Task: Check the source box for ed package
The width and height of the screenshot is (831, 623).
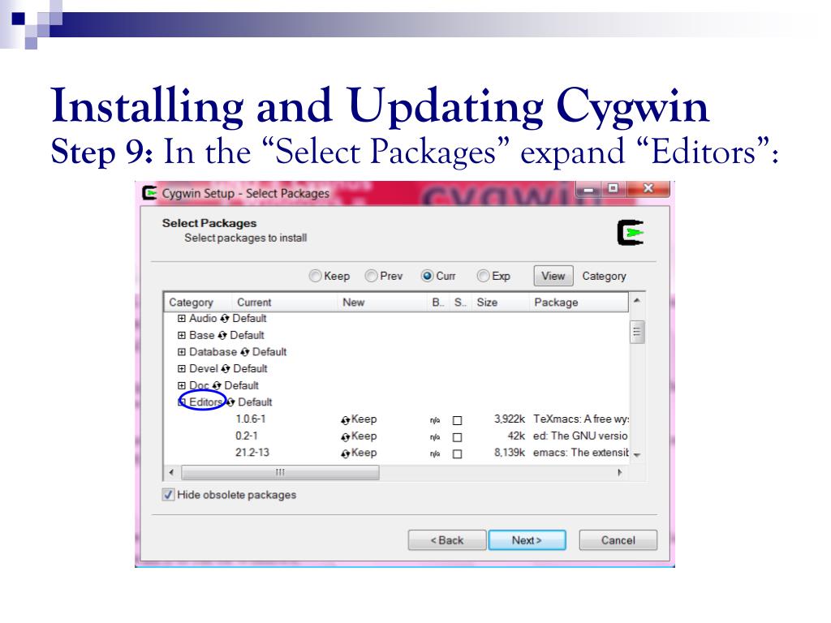Action: 457,437
